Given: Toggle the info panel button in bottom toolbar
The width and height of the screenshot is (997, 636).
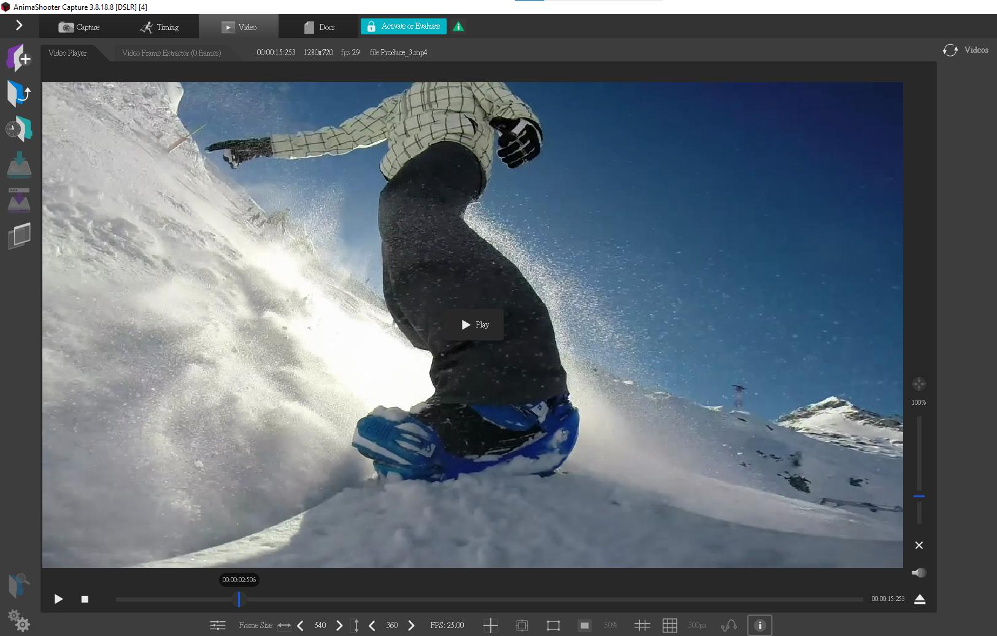Looking at the screenshot, I should click(760, 625).
